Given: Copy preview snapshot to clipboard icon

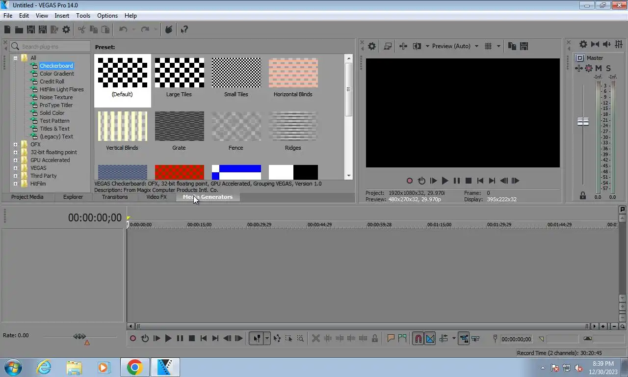Looking at the screenshot, I should coord(512,46).
